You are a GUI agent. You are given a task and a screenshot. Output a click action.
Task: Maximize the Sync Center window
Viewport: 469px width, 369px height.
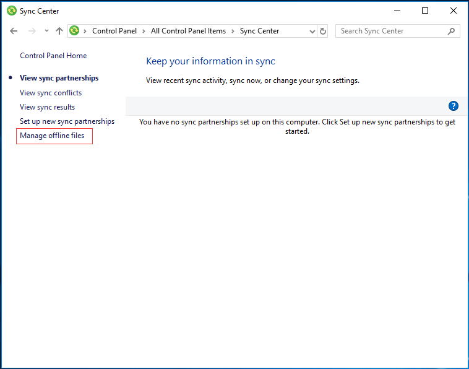click(x=425, y=11)
